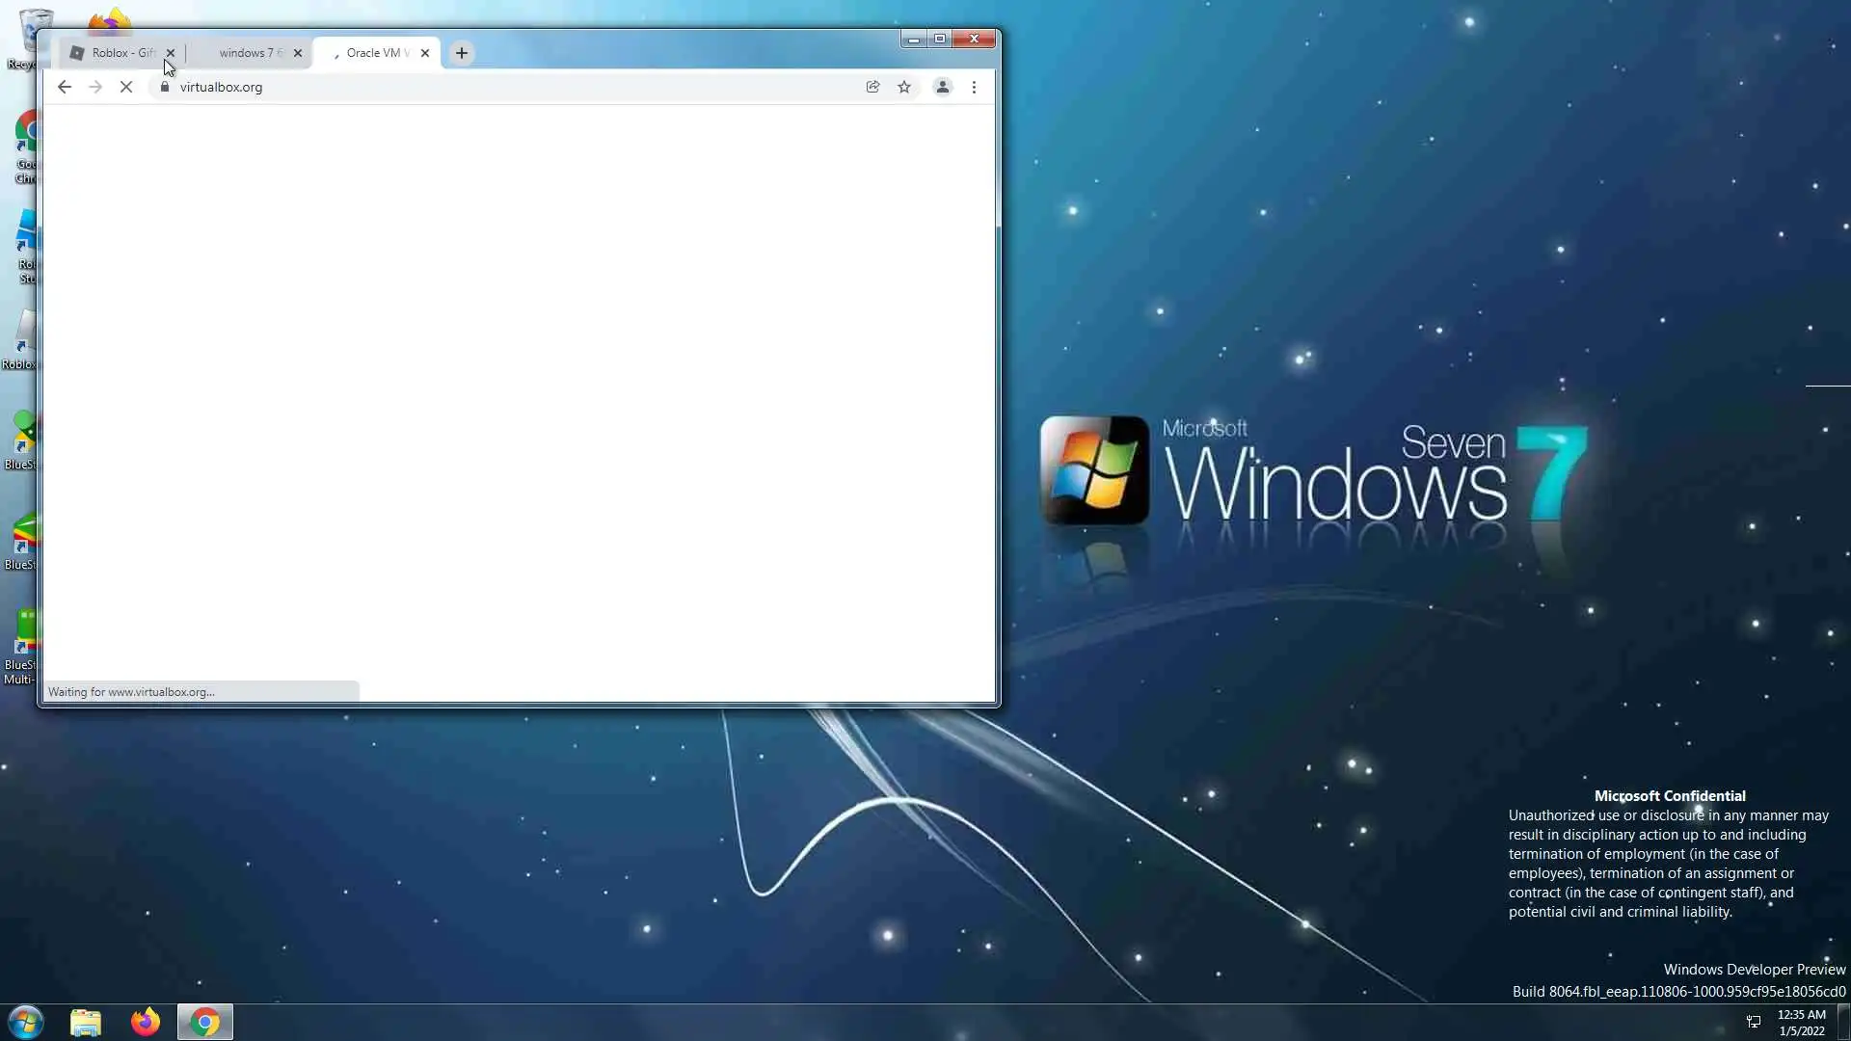Open the file explorer taskbar icon
The height and width of the screenshot is (1041, 1851).
(x=86, y=1022)
